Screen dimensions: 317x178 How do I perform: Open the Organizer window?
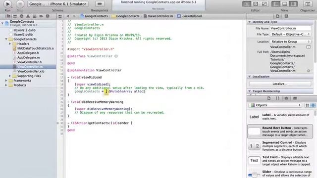coord(308,4)
